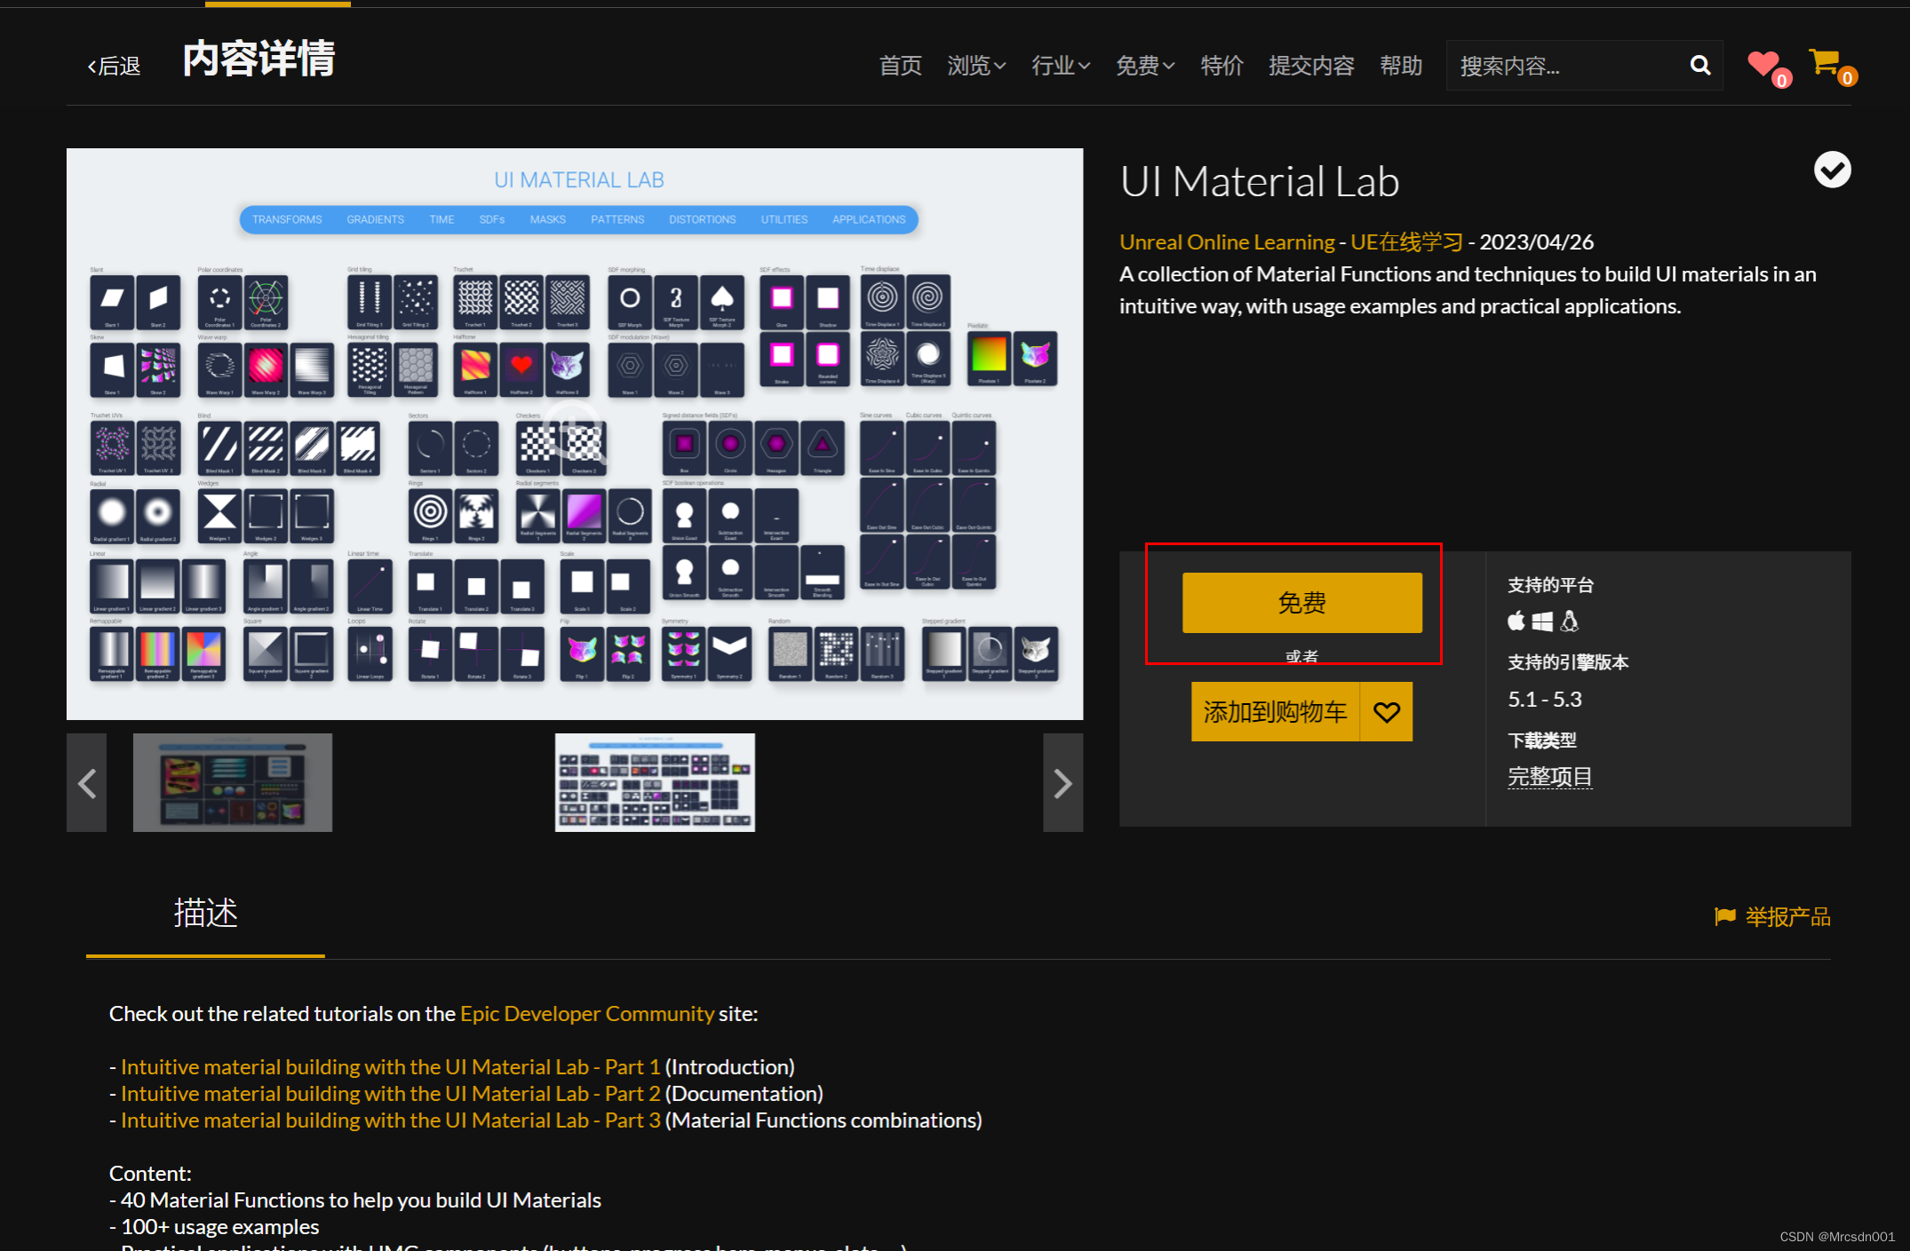This screenshot has height=1251, width=1910.
Task: Open the 帮助 navigation item
Action: [1401, 66]
